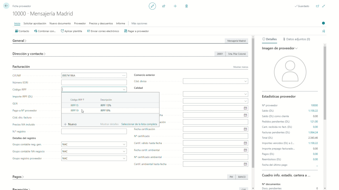Go back using the back arrow
The width and height of the screenshot is (339, 190).
click(6, 6)
